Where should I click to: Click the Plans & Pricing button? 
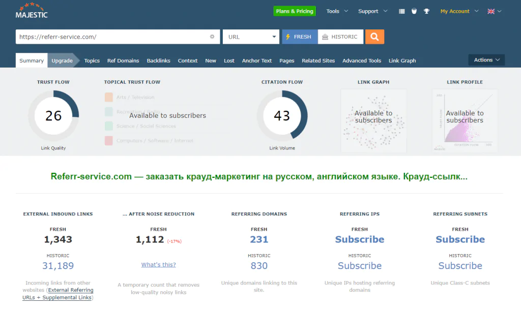coord(295,11)
